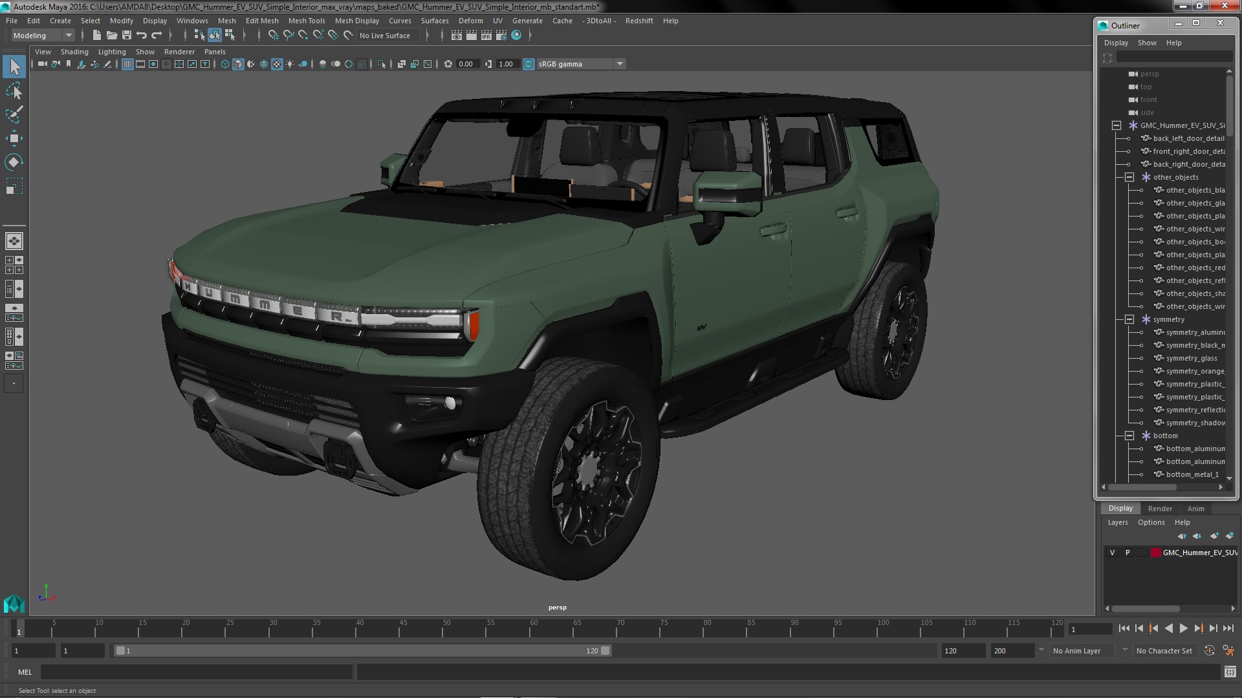1242x698 pixels.
Task: Collapse the GMC_Hummer_EV_SUV group
Action: point(1117,125)
